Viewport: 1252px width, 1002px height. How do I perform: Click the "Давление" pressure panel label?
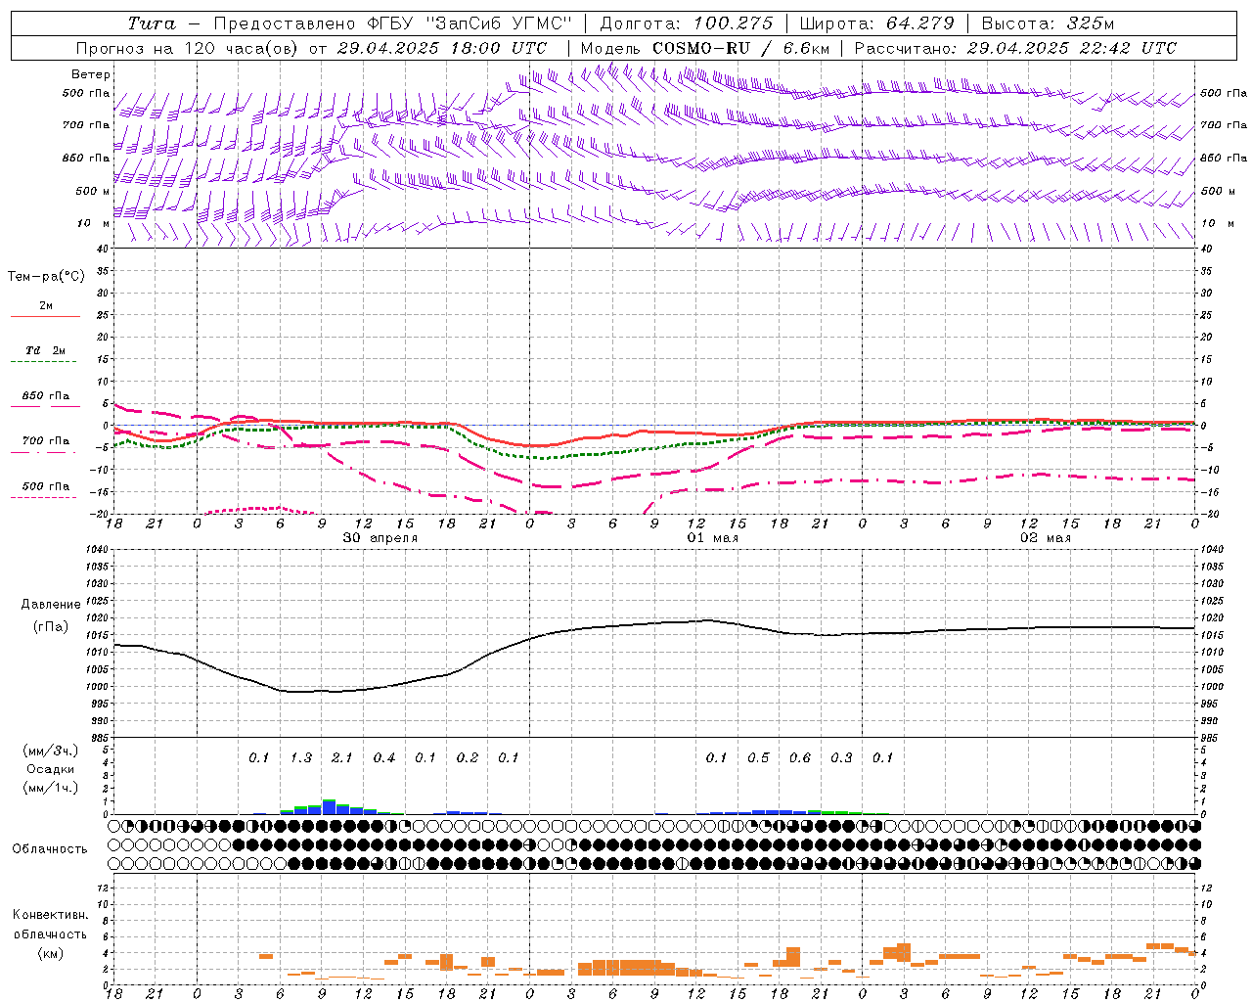point(51,605)
